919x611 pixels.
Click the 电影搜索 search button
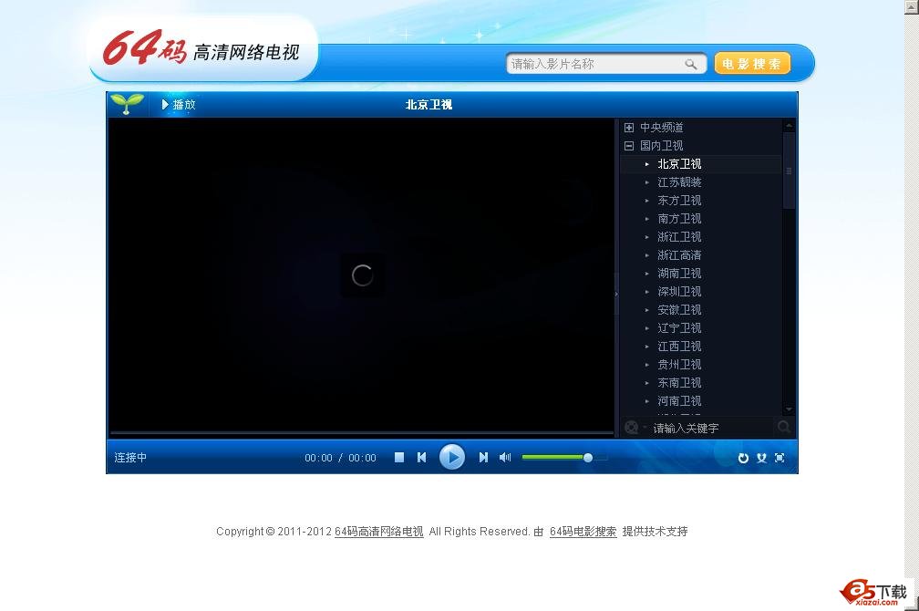click(752, 63)
